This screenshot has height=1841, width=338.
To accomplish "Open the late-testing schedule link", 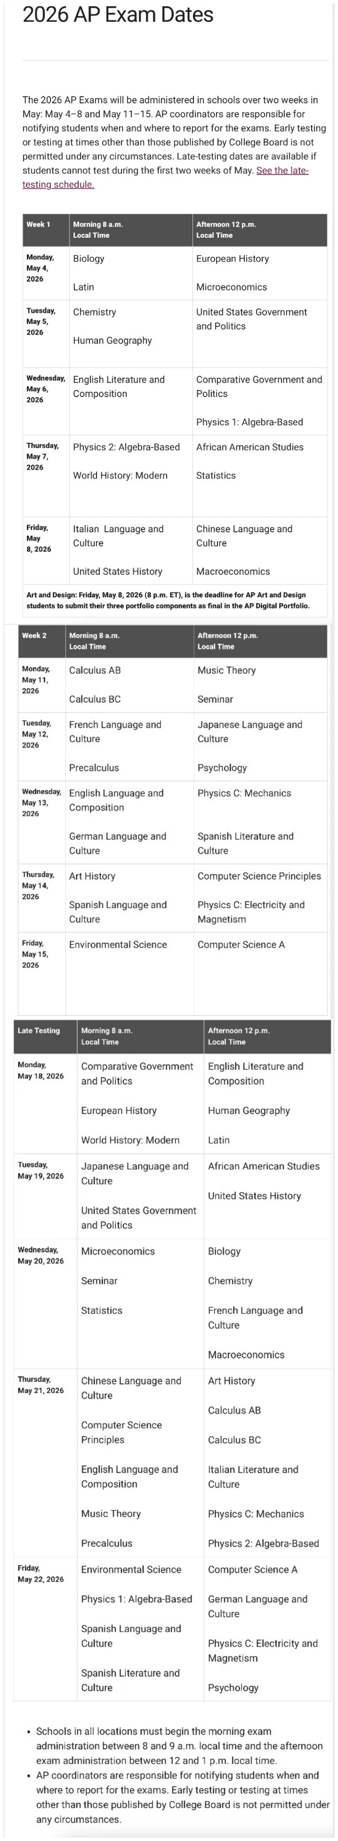I will click(x=282, y=170).
